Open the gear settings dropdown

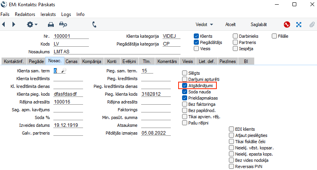click(32, 25)
